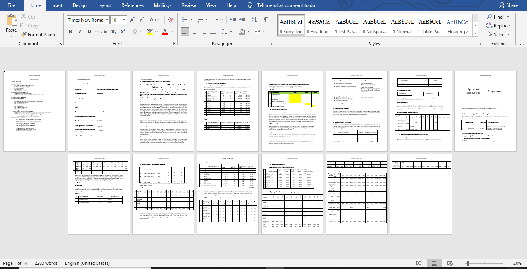
Task: Apply the Heading 2 style
Action: click(458, 25)
